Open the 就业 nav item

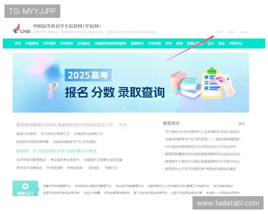point(222,43)
